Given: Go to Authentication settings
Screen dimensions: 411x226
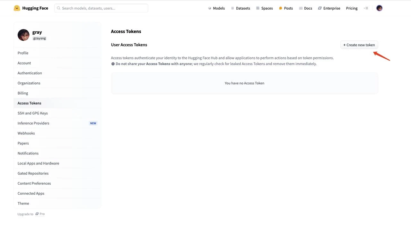Looking at the screenshot, I should [x=57, y=73].
